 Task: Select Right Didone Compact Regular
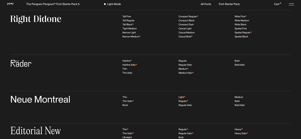pos(188,16)
